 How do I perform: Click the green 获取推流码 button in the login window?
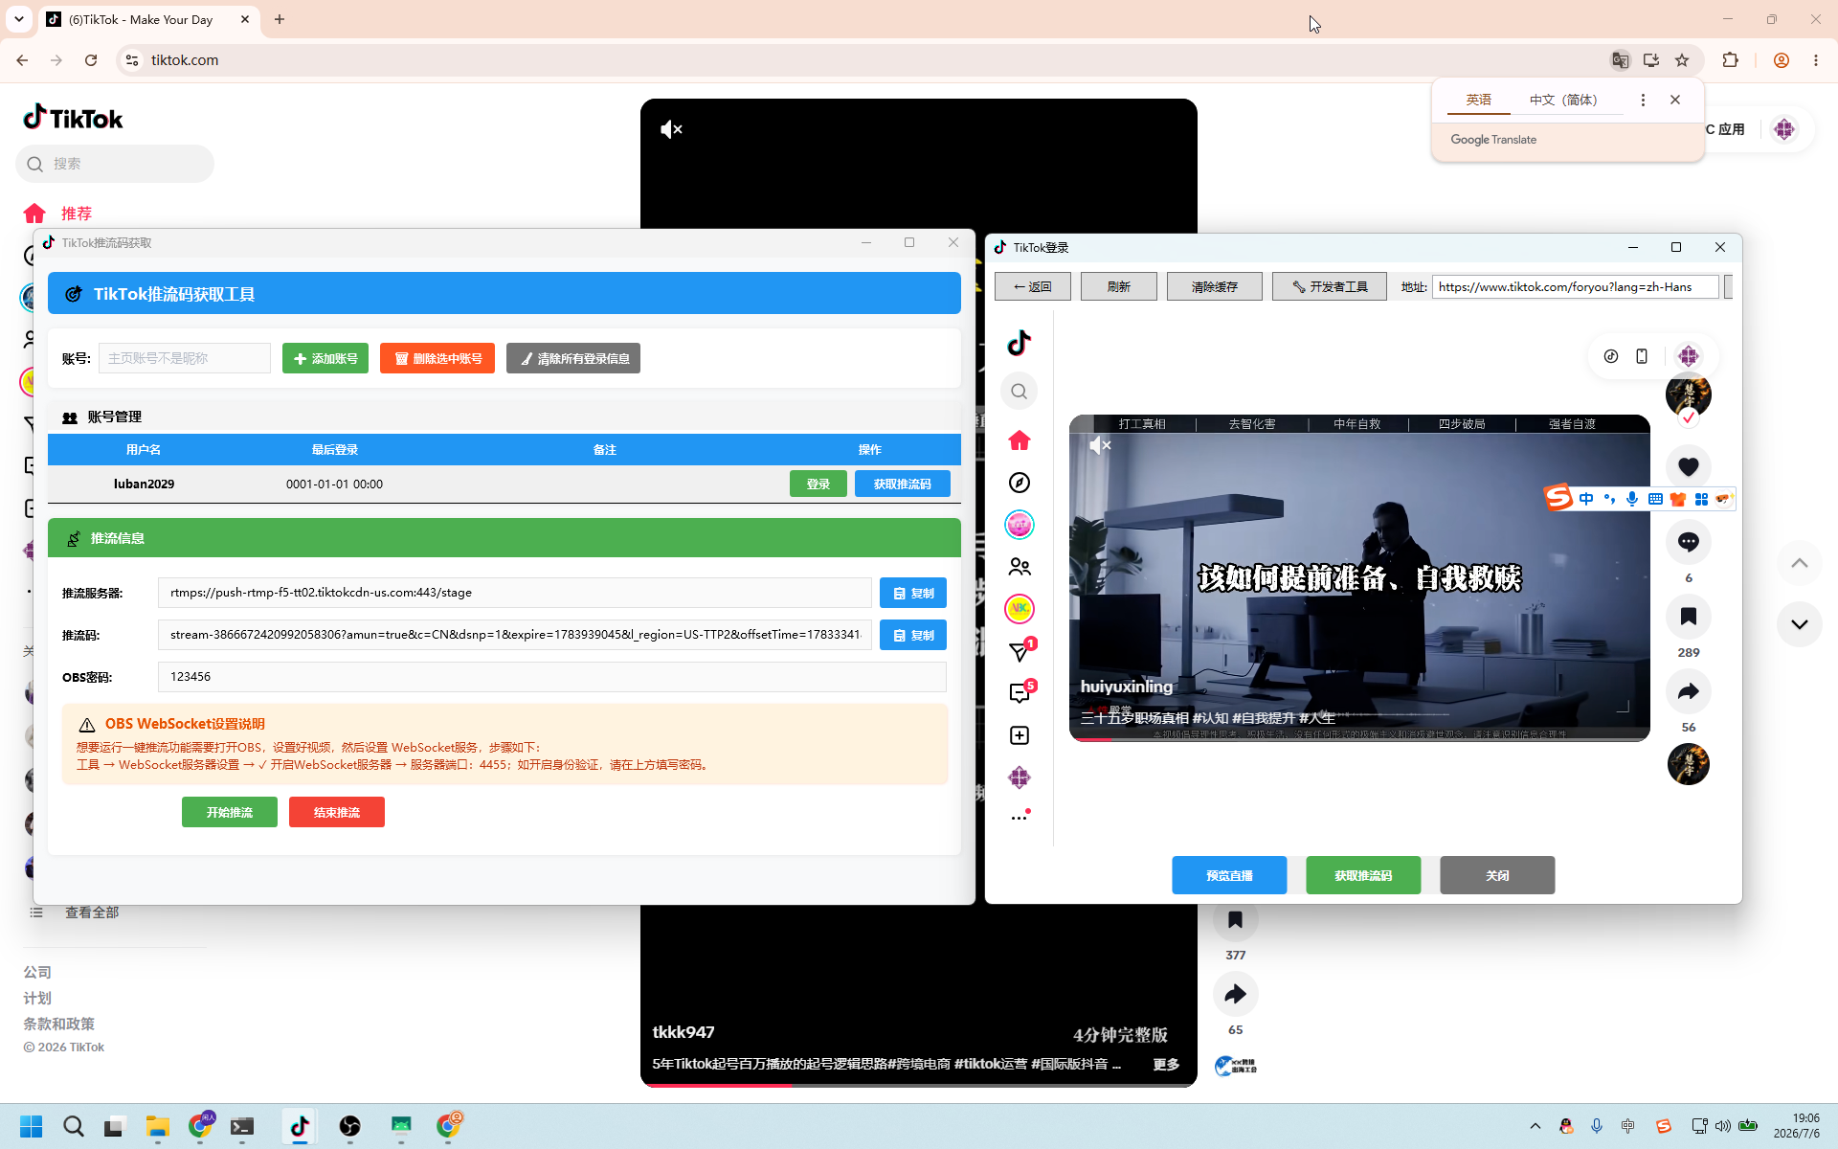pyautogui.click(x=1363, y=875)
